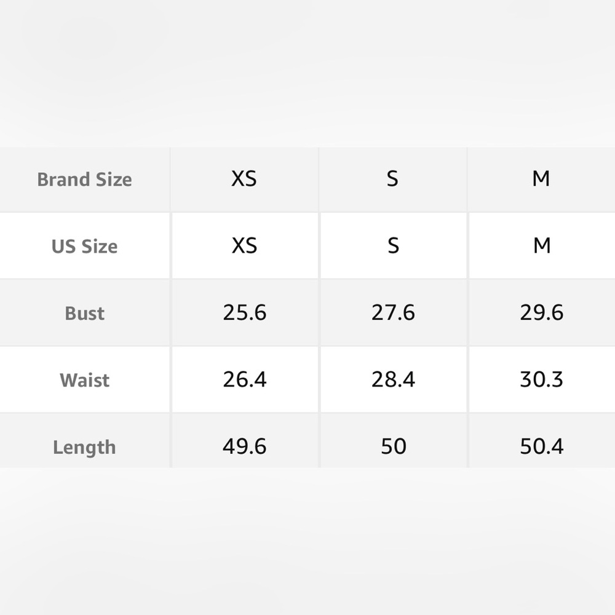Image resolution: width=615 pixels, height=615 pixels.
Task: Select the Waist row label
Action: [84, 380]
